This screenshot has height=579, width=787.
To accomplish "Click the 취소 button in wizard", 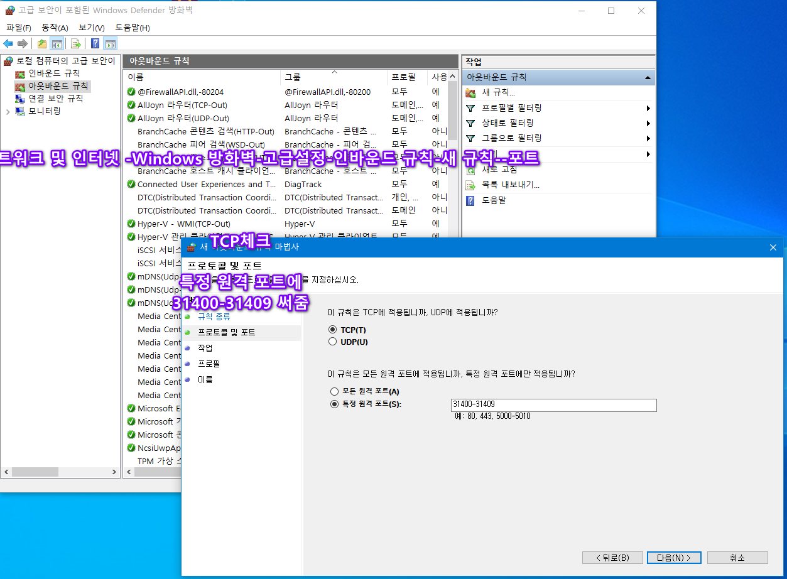I will pos(737,558).
